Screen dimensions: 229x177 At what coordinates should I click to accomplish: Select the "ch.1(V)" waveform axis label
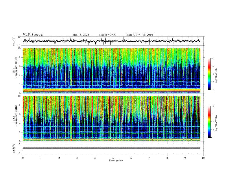[x=14, y=41]
